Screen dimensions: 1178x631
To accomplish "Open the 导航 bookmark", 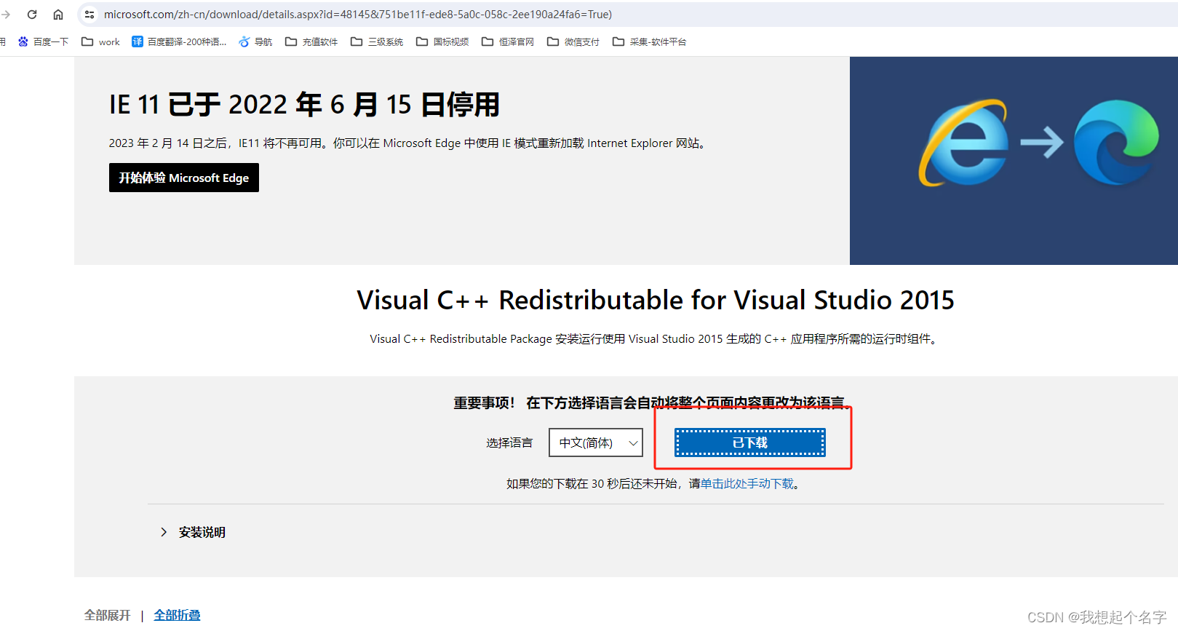I will [255, 41].
